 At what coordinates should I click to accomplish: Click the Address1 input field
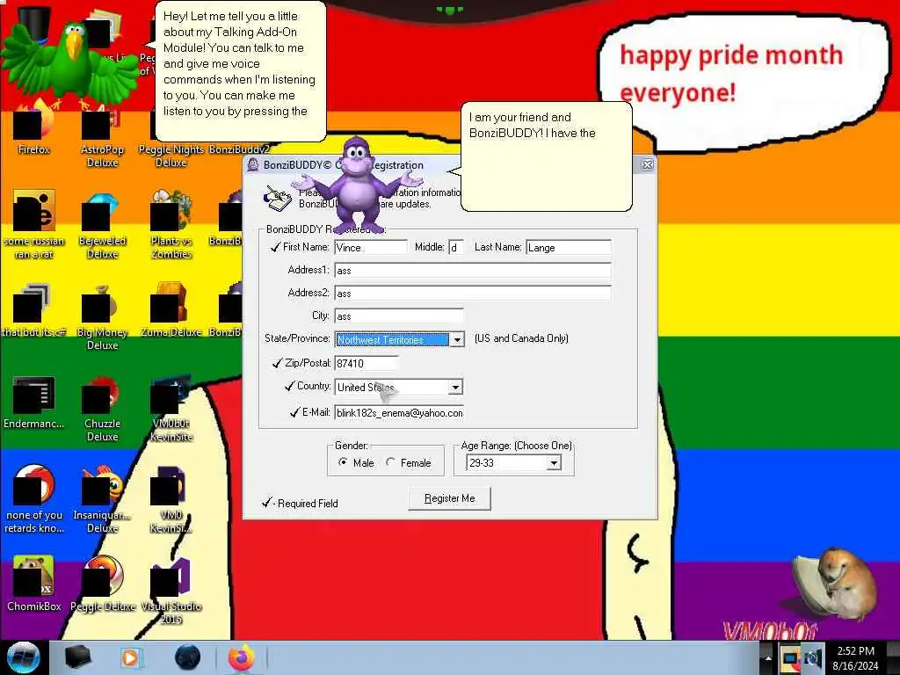coord(472,271)
